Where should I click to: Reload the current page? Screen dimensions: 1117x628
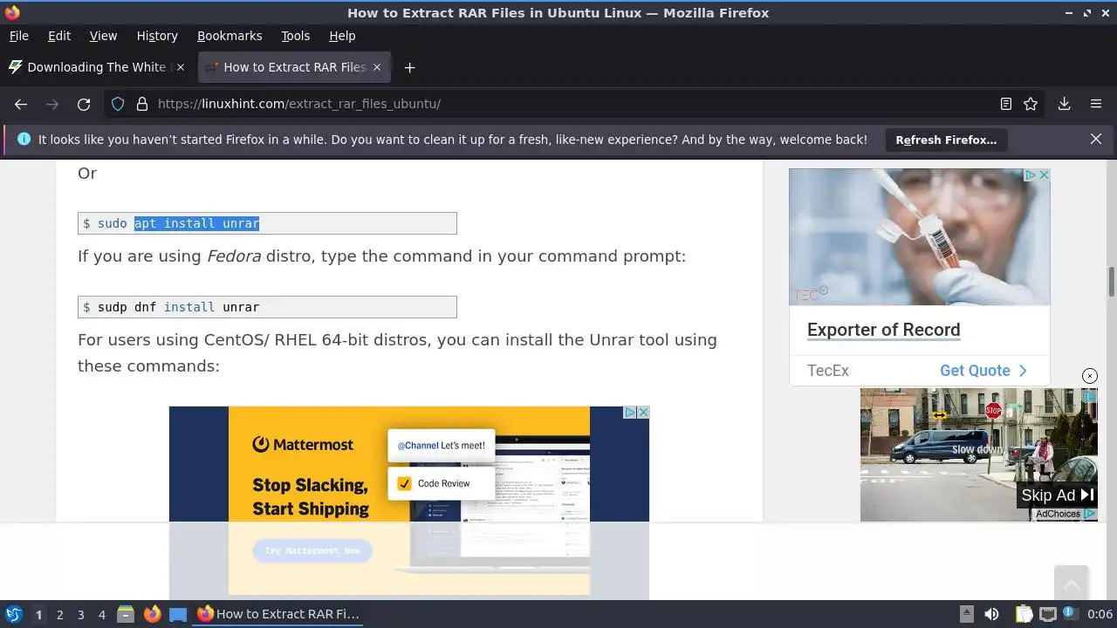click(x=84, y=104)
